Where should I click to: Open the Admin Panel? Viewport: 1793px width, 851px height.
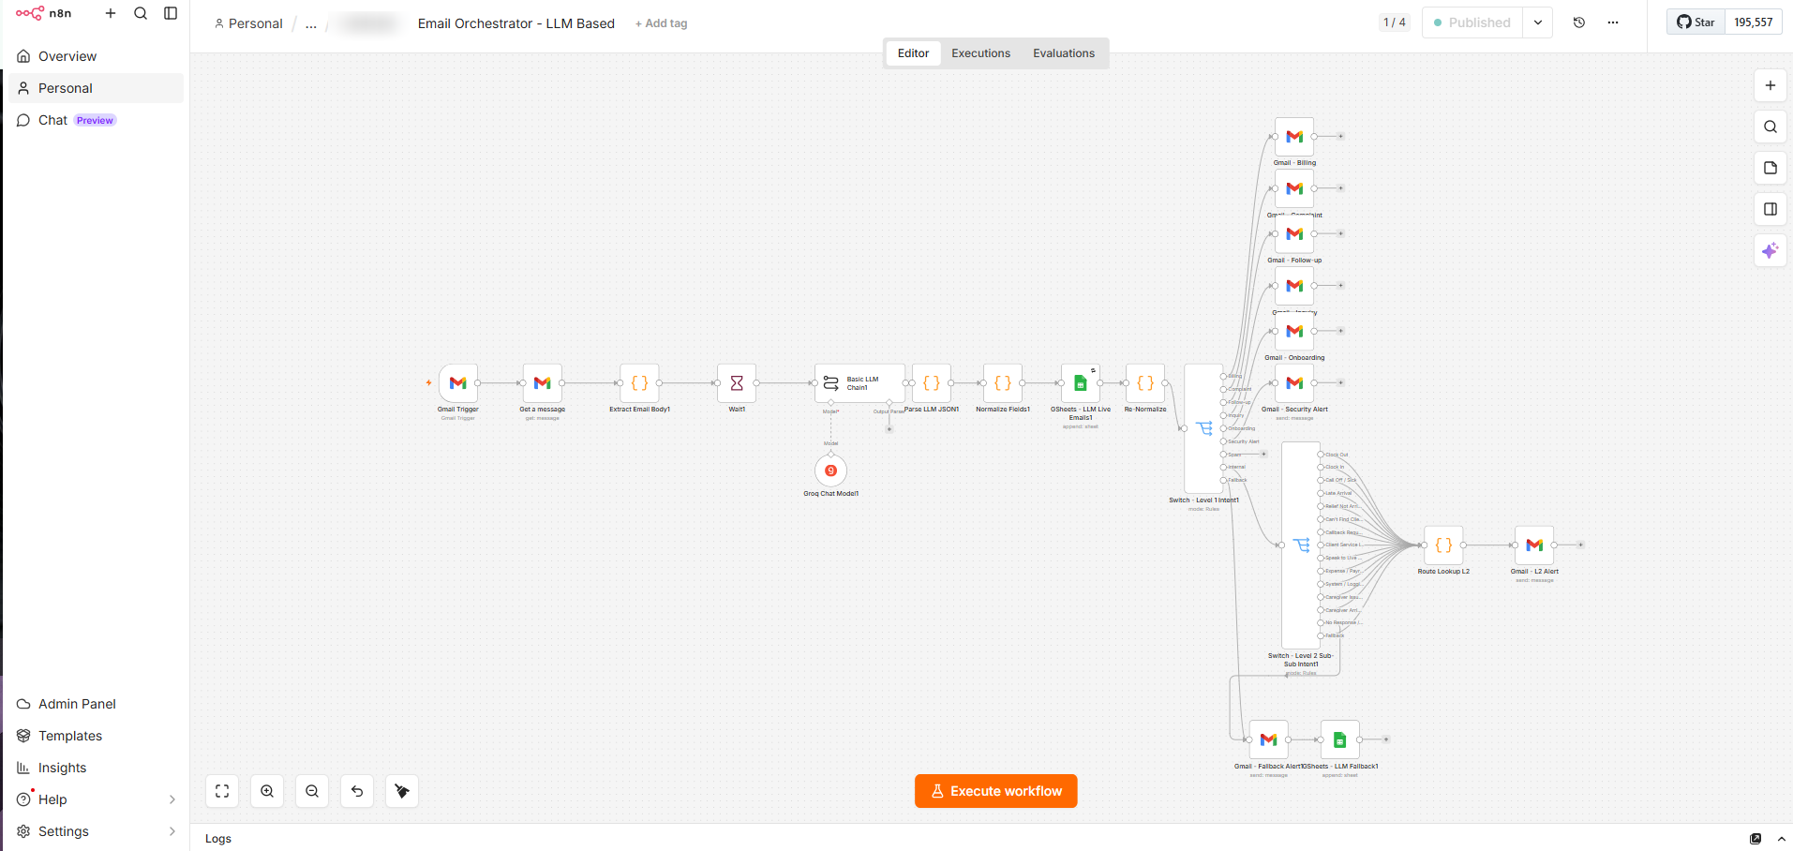click(x=96, y=704)
